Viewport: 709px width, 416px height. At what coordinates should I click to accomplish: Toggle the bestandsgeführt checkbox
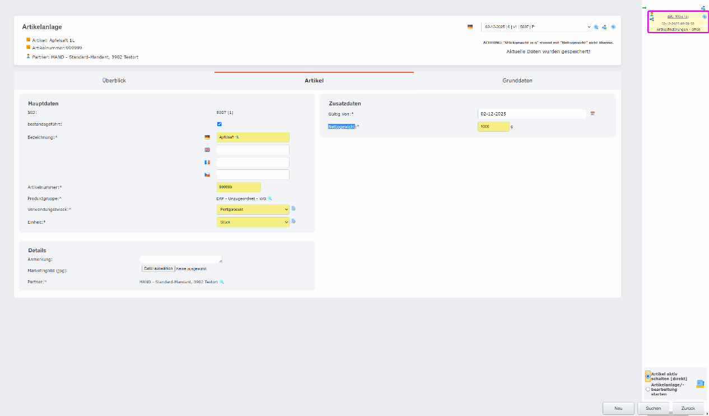click(x=219, y=124)
